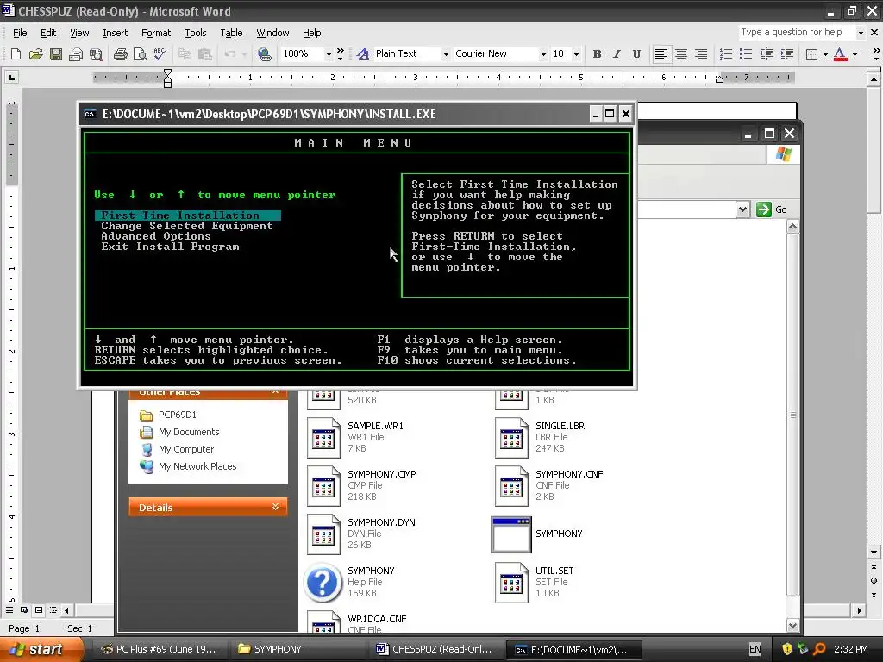This screenshot has width=883, height=662.
Task: Open My Documents link in Other Places
Action: click(189, 432)
